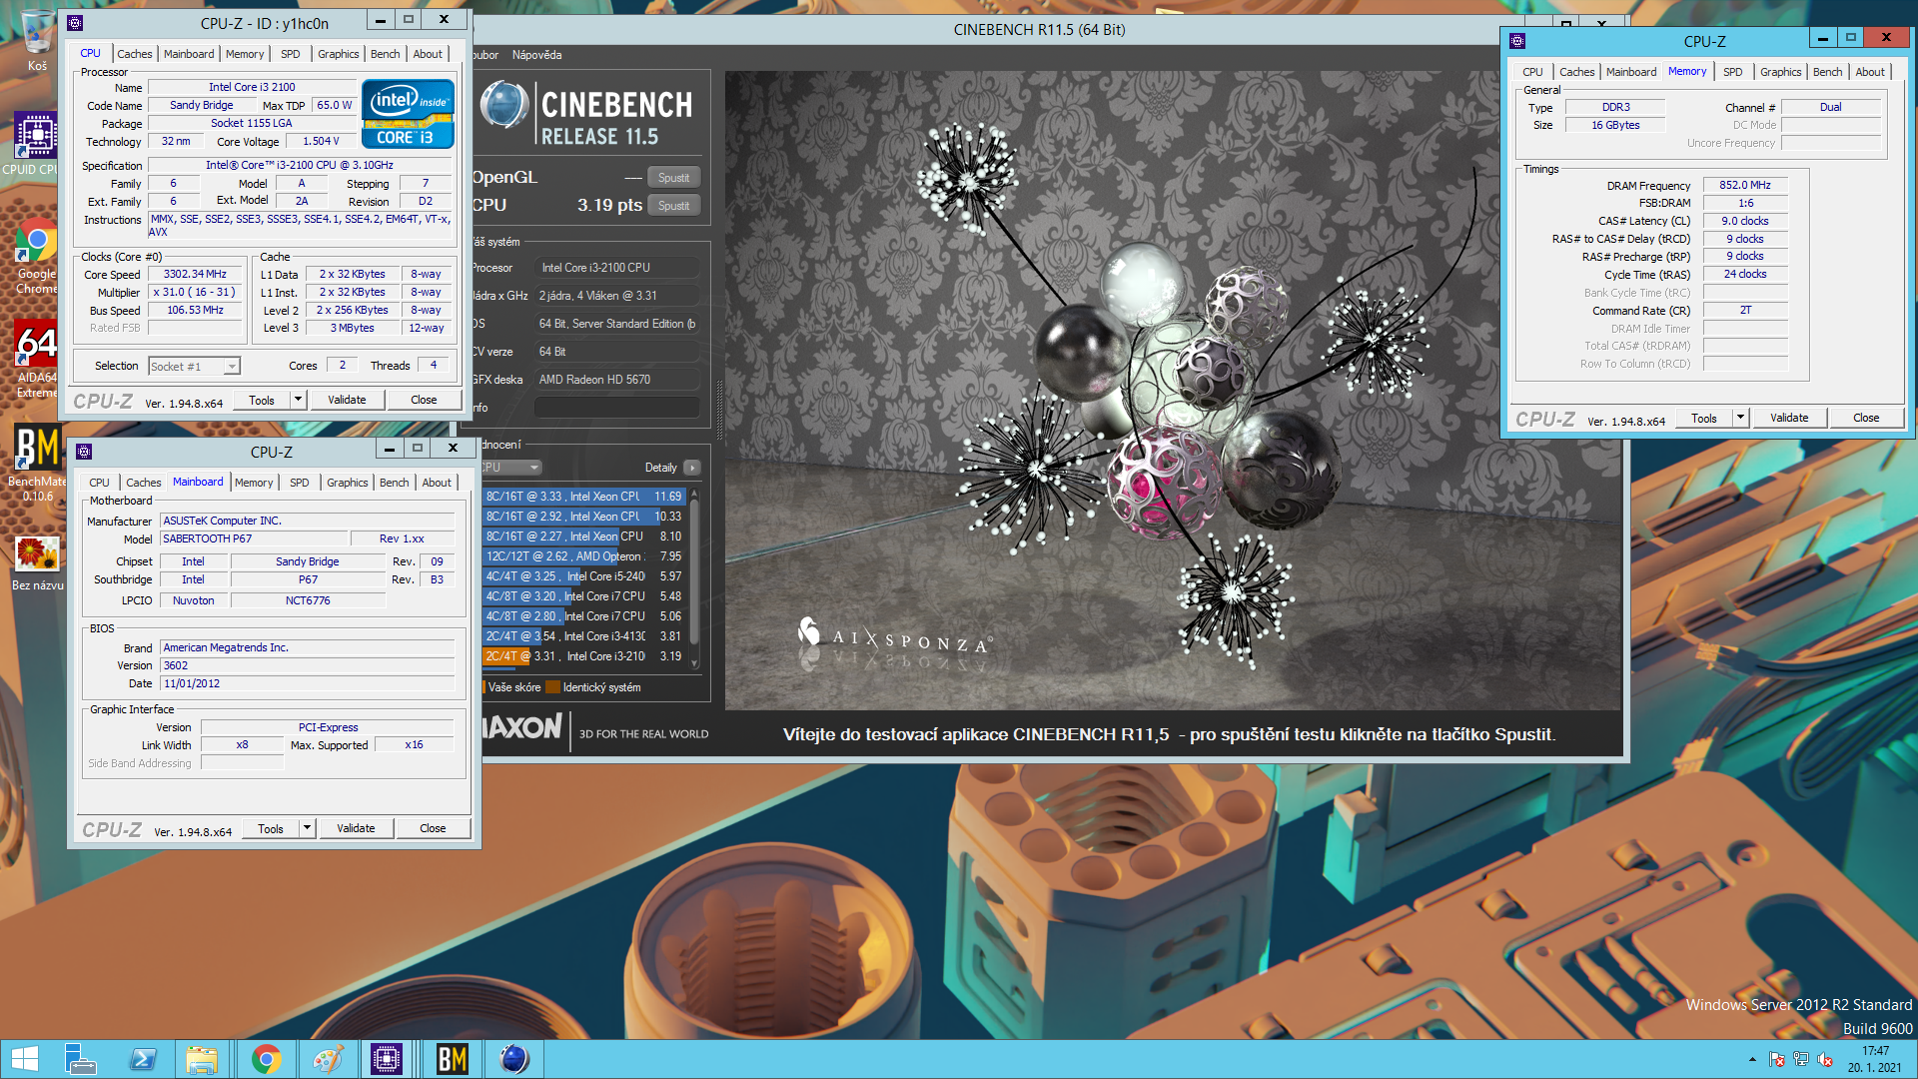Switch to BenchMate taskbar icon
1918x1079 pixels.
452,1059
